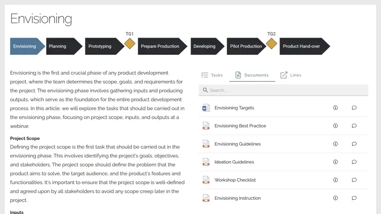Switch to the Tasks tab
Screen dimensions: 381x214
(212, 75)
